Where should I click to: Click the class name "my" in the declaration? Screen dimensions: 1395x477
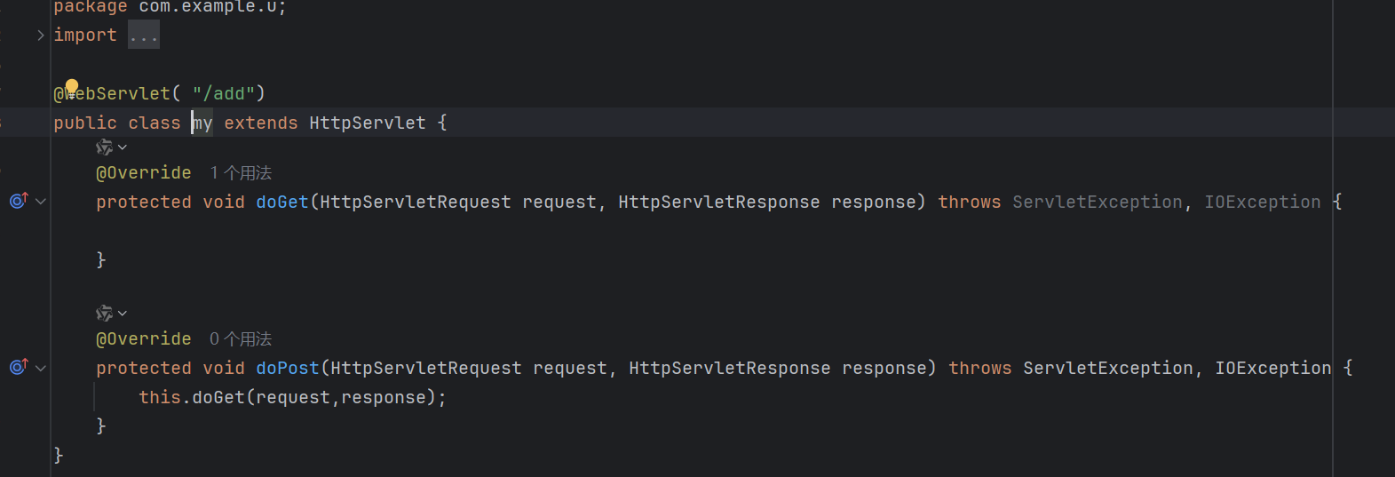(x=203, y=123)
